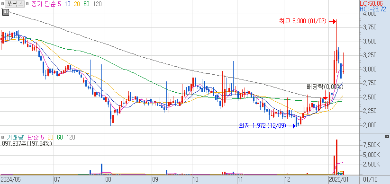This screenshot has height=184, width=390.
Task: Click the square marker before 종가 단순
Action: click(27, 4)
